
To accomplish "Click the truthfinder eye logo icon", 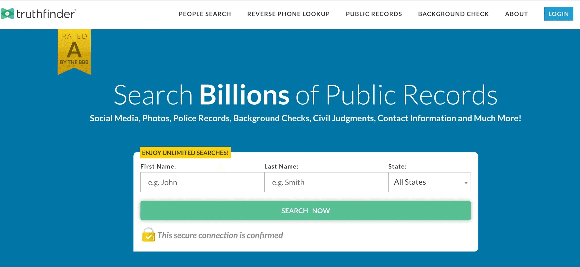I will (7, 14).
